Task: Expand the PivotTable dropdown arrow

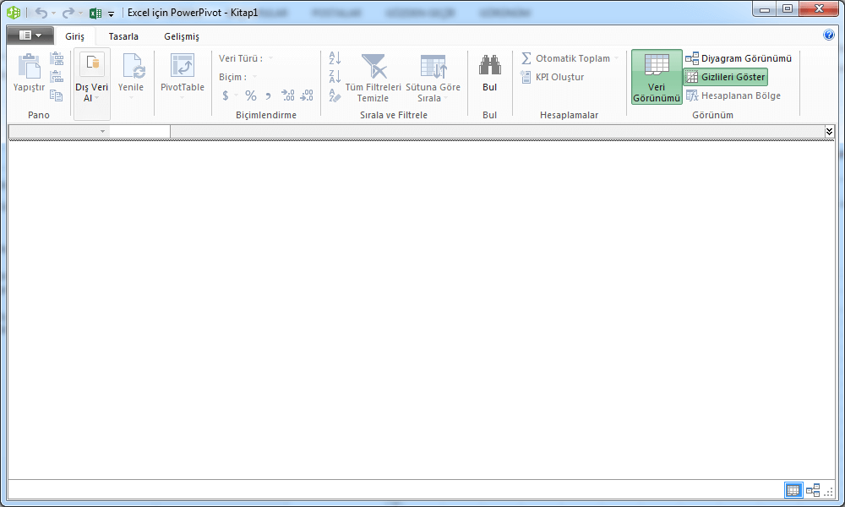Action: tap(183, 98)
